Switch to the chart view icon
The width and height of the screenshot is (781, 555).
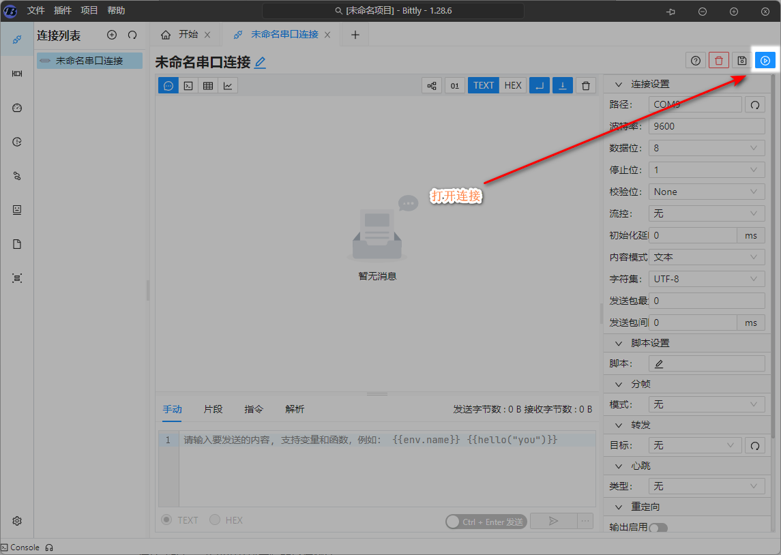[x=228, y=85]
